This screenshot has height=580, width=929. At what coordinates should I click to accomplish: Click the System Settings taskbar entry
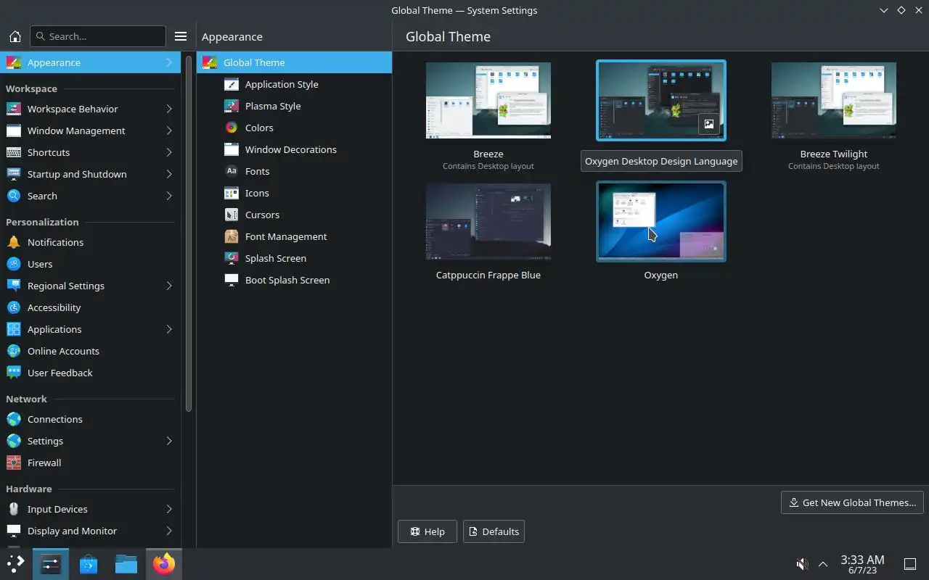click(51, 563)
